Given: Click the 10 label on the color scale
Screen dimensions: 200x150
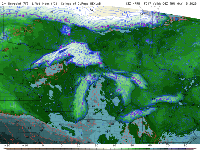Looking at the screenshot, I should point(61,145).
